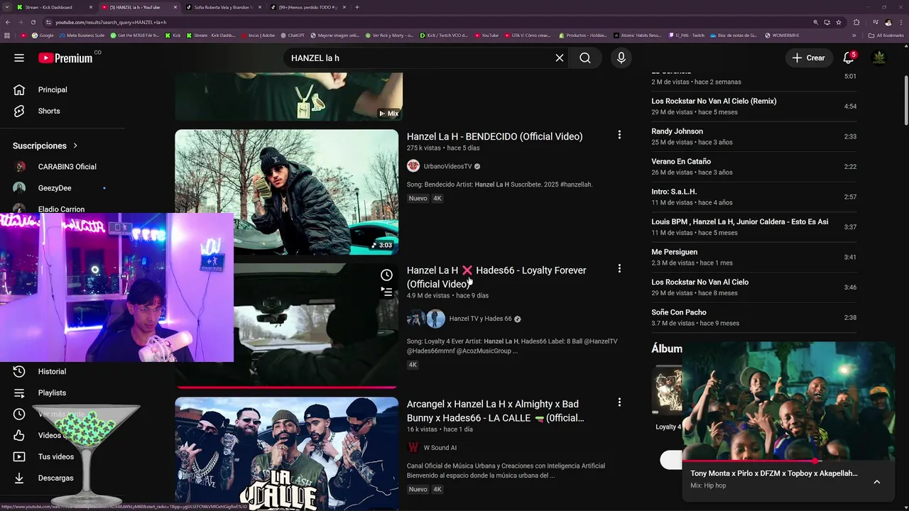This screenshot has height=511, width=909.
Task: Play Los Rockstar No Van Al Cielo (Remix)
Action: pyautogui.click(x=753, y=106)
